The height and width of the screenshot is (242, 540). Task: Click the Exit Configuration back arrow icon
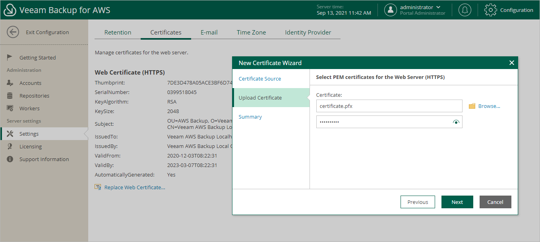coord(13,32)
